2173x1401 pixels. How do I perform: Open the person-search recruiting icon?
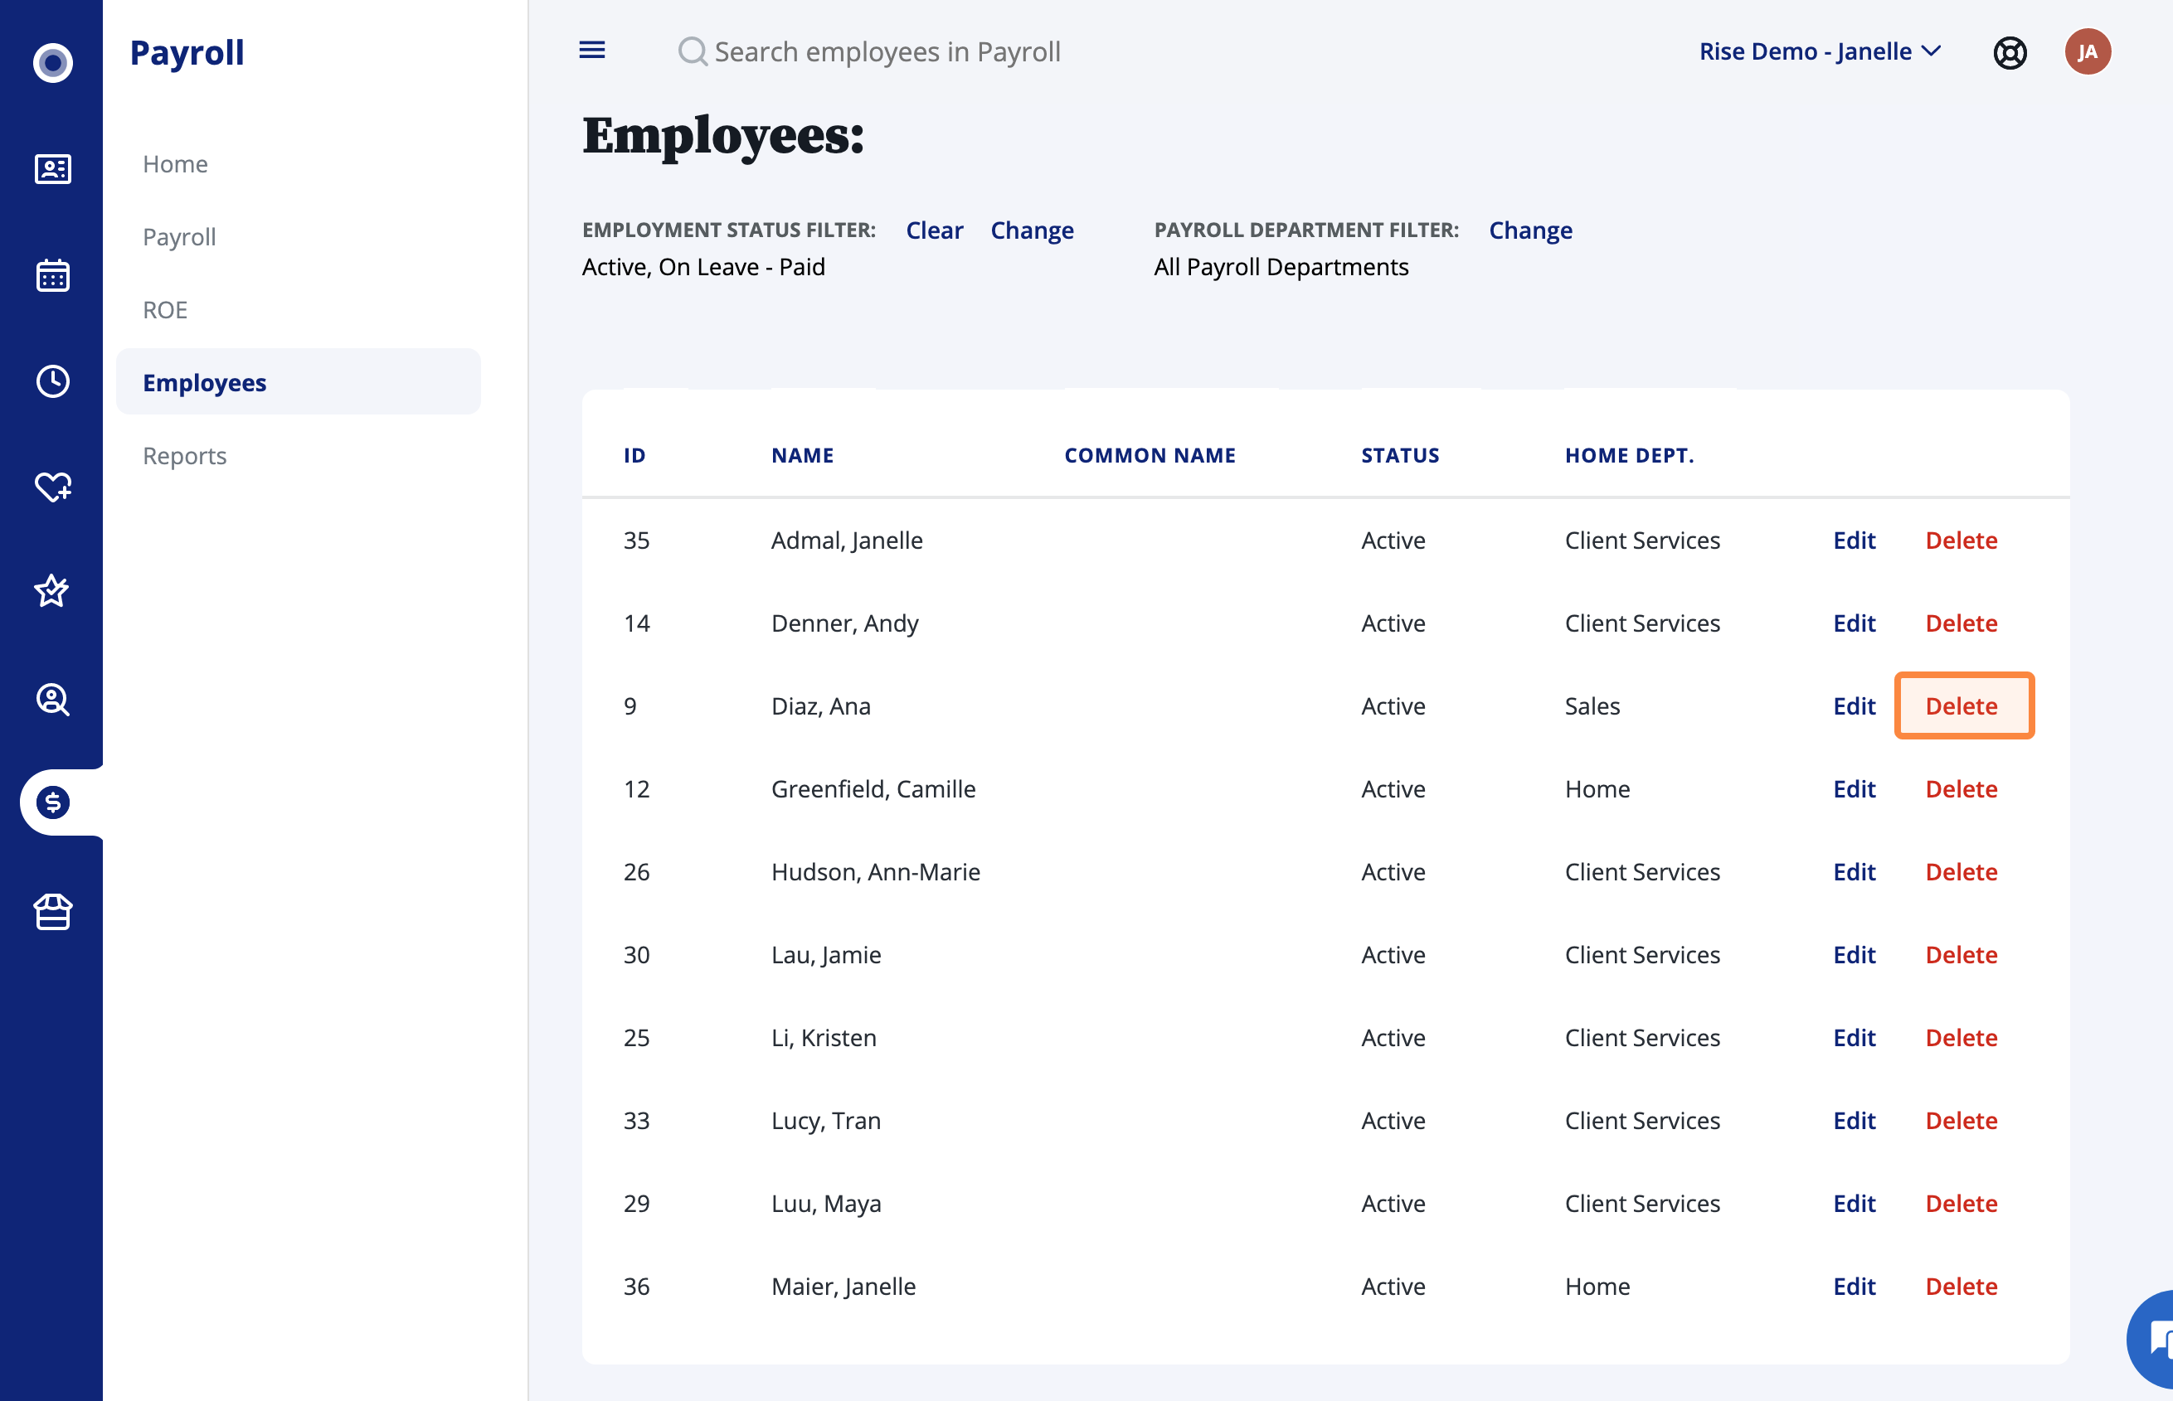click(x=53, y=699)
